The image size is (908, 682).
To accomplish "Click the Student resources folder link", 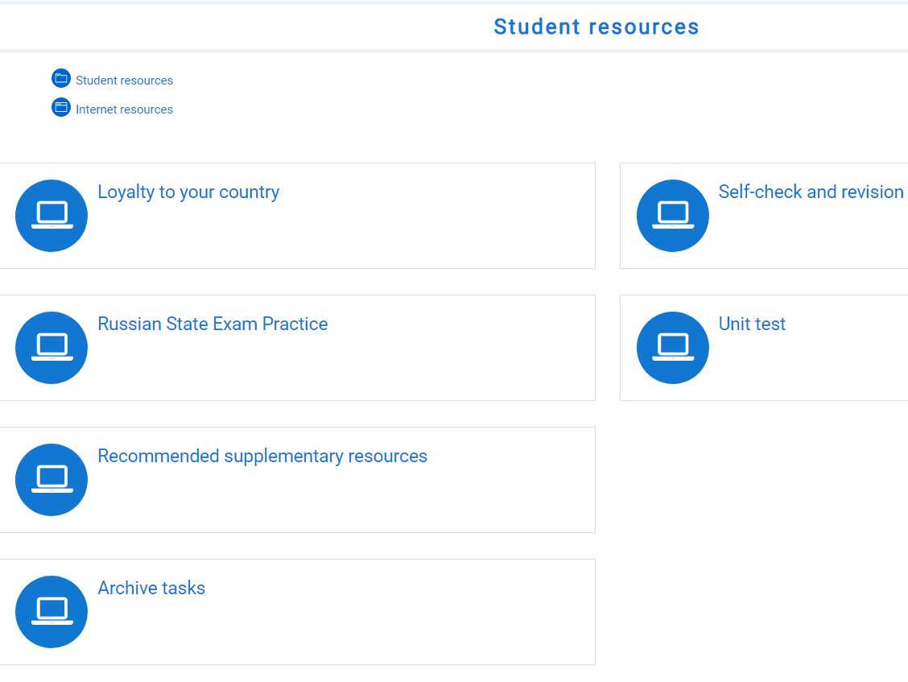I will 124,80.
